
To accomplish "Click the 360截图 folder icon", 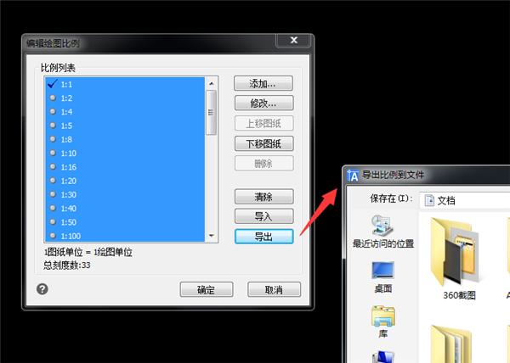I will point(460,254).
